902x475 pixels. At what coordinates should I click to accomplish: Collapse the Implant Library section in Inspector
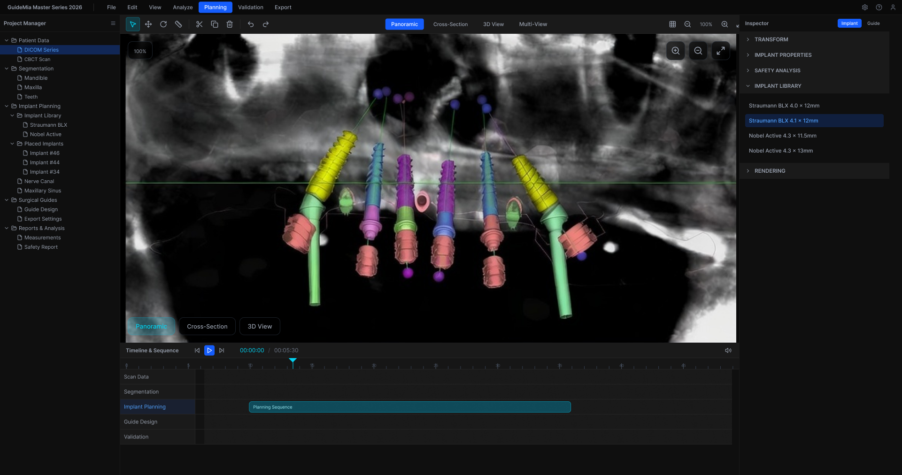[778, 86]
